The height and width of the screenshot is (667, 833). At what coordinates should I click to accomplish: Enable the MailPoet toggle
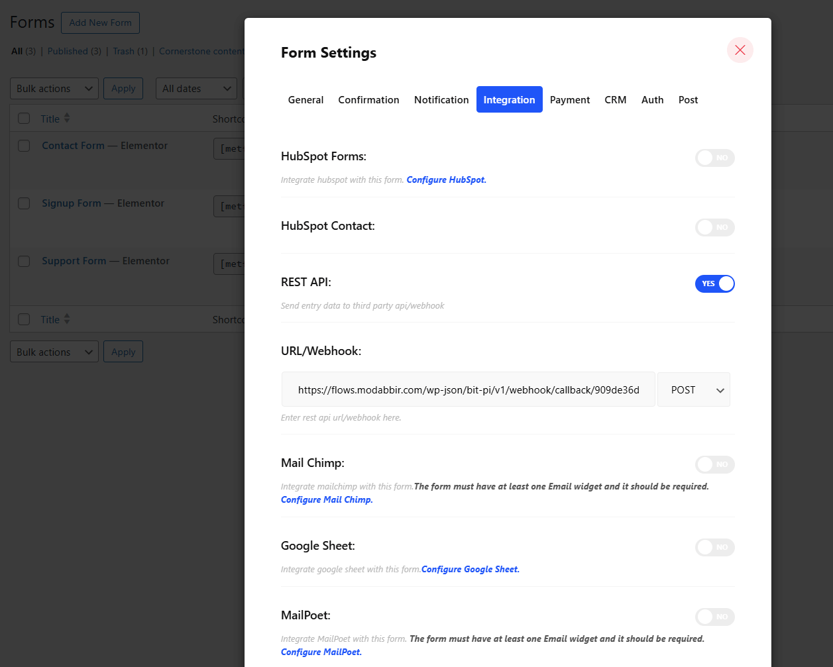point(715,617)
